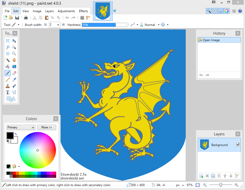This screenshot has width=245, height=190.
Task: Open the Normal blend mode dropdown
Action: (x=158, y=25)
